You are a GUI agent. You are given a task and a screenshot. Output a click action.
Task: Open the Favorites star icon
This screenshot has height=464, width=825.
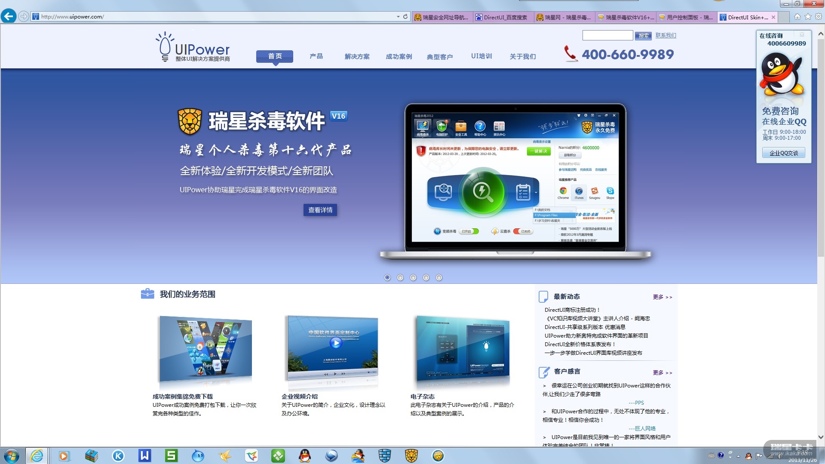(x=808, y=17)
